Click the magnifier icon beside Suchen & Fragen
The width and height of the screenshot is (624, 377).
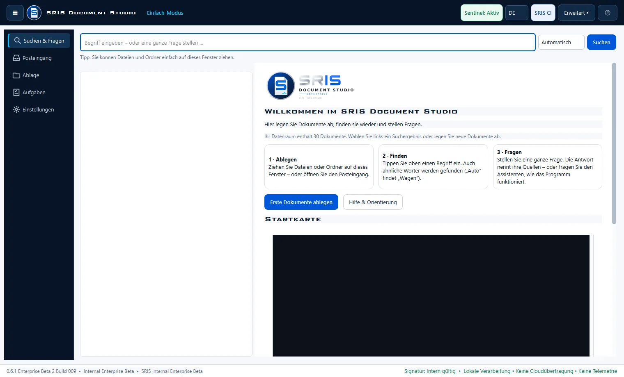pos(17,41)
